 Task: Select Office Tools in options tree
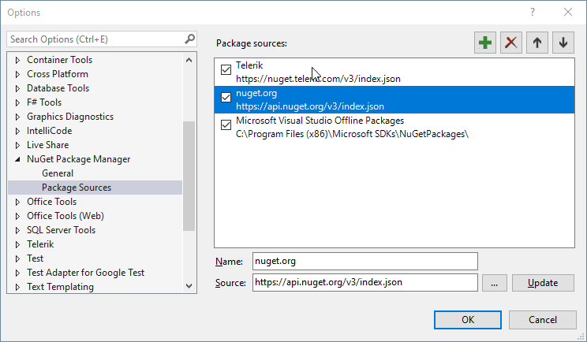51,202
